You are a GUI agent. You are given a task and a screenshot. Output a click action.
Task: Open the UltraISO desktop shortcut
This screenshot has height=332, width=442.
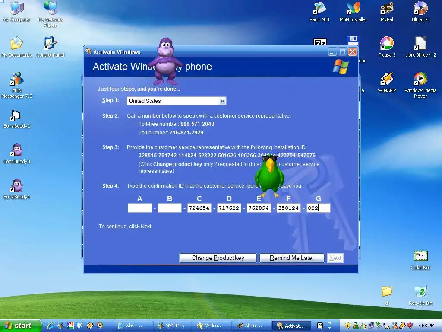point(420,12)
